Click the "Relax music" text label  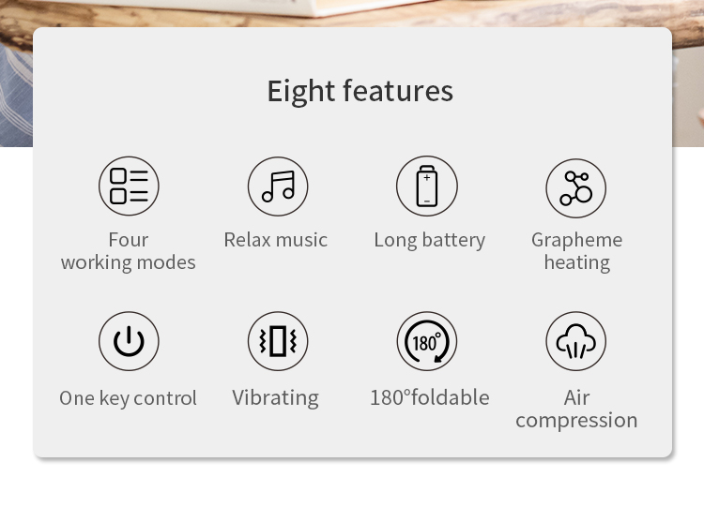pos(276,240)
